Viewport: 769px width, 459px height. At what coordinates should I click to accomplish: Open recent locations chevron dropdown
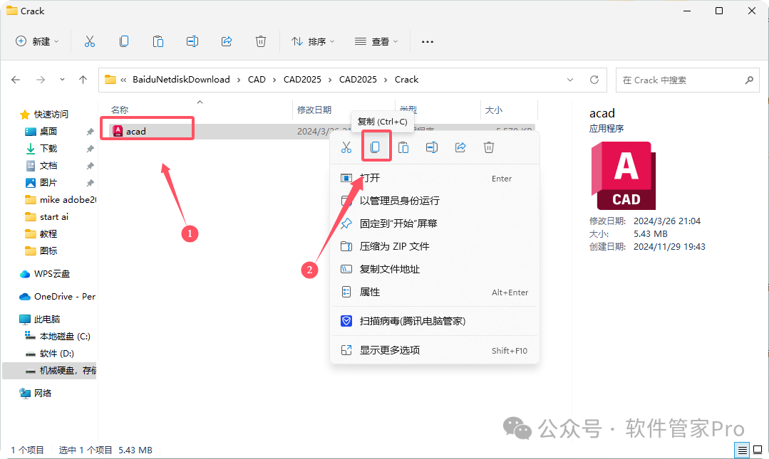[62, 80]
